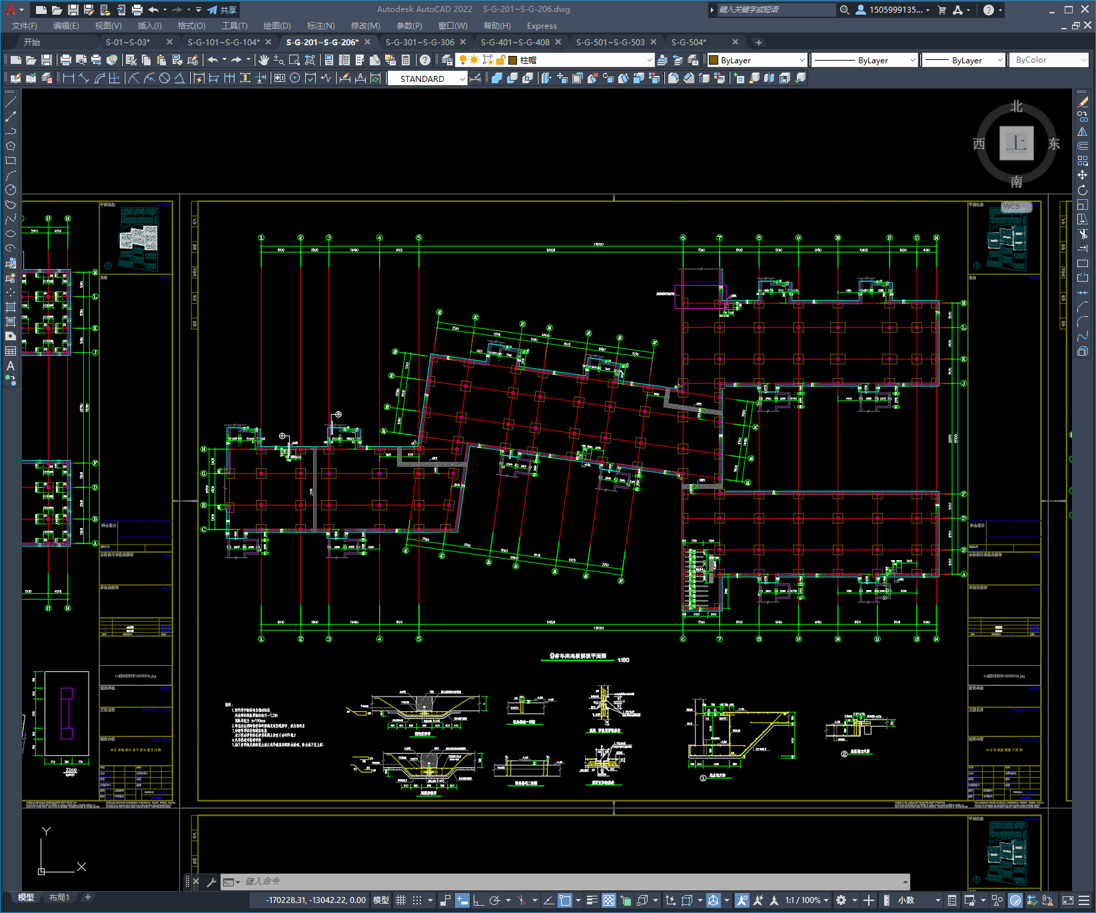Image resolution: width=1096 pixels, height=913 pixels.
Task: Select the Mirror tool in right toolbar
Action: 1083,131
